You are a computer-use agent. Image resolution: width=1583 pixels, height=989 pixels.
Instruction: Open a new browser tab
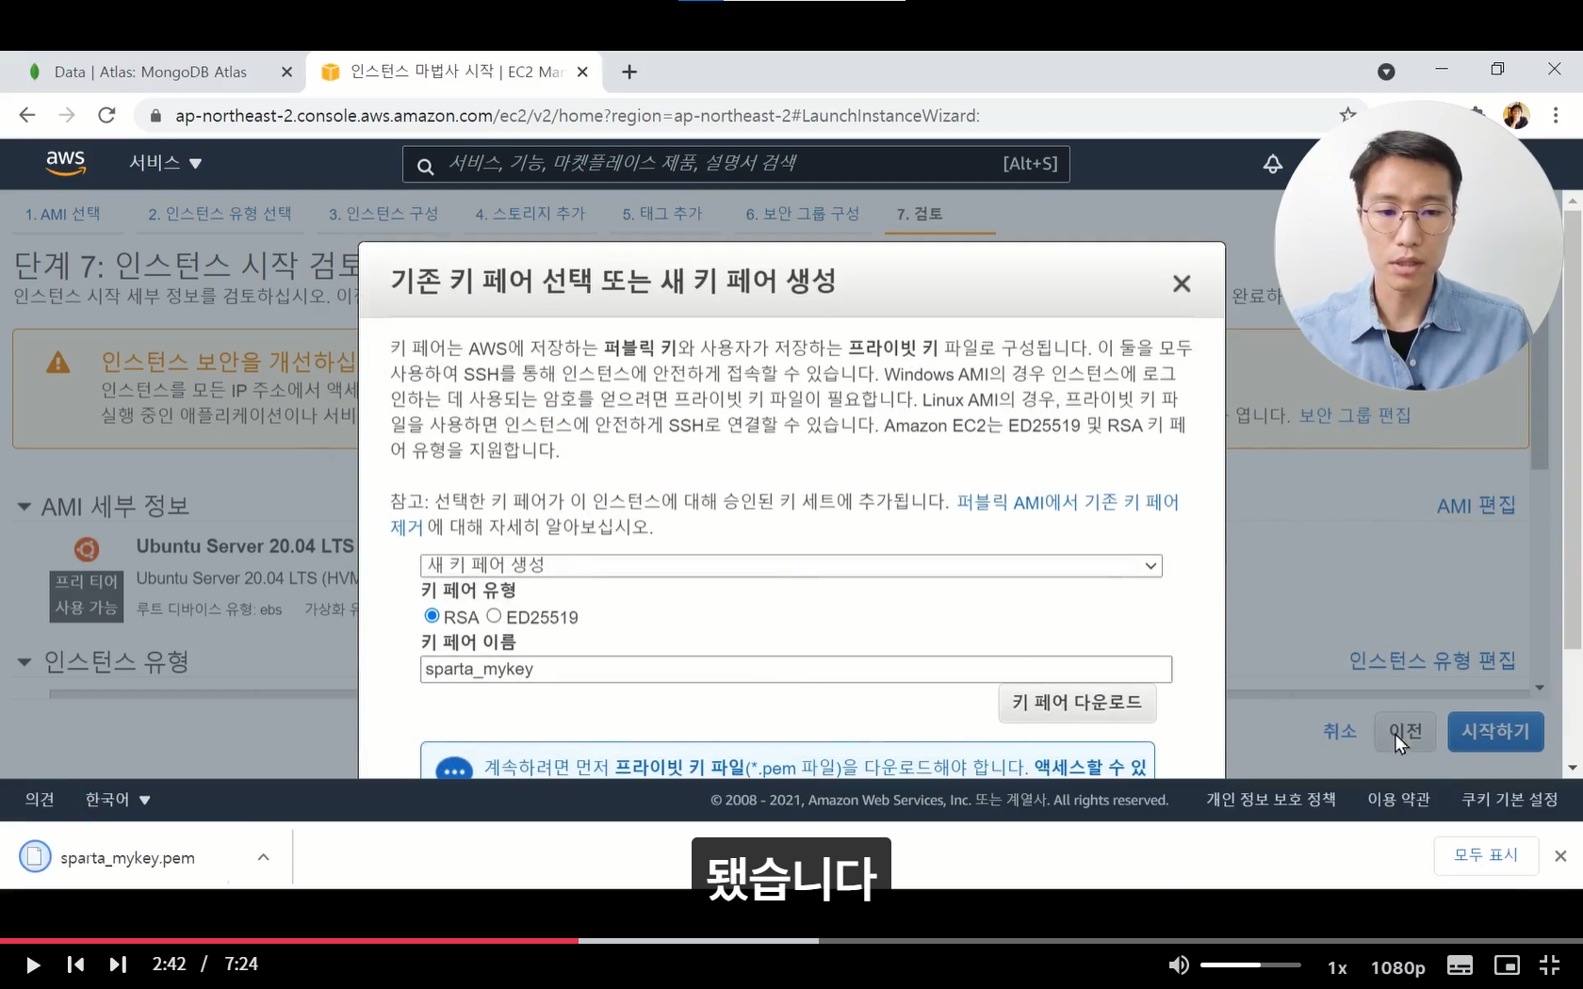(x=629, y=72)
